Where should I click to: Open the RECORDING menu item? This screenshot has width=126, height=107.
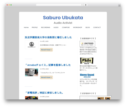point(46,27)
